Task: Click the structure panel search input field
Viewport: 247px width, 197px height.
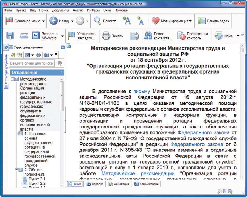Action: click(32, 63)
